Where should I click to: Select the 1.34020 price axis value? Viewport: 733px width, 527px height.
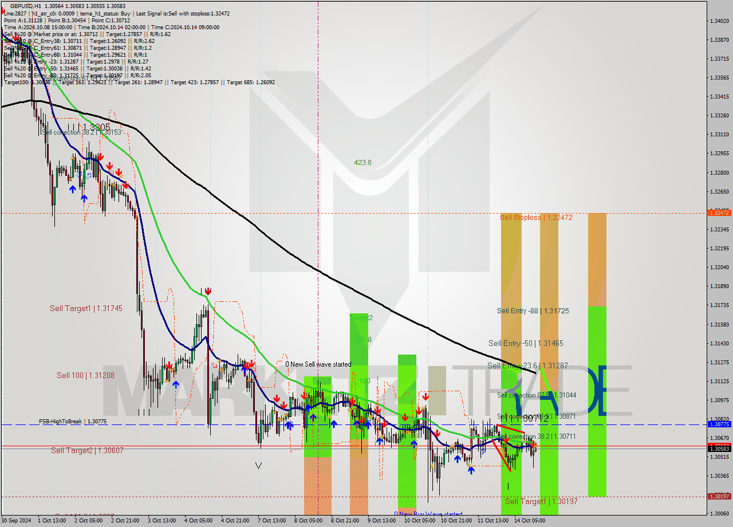coord(719,21)
